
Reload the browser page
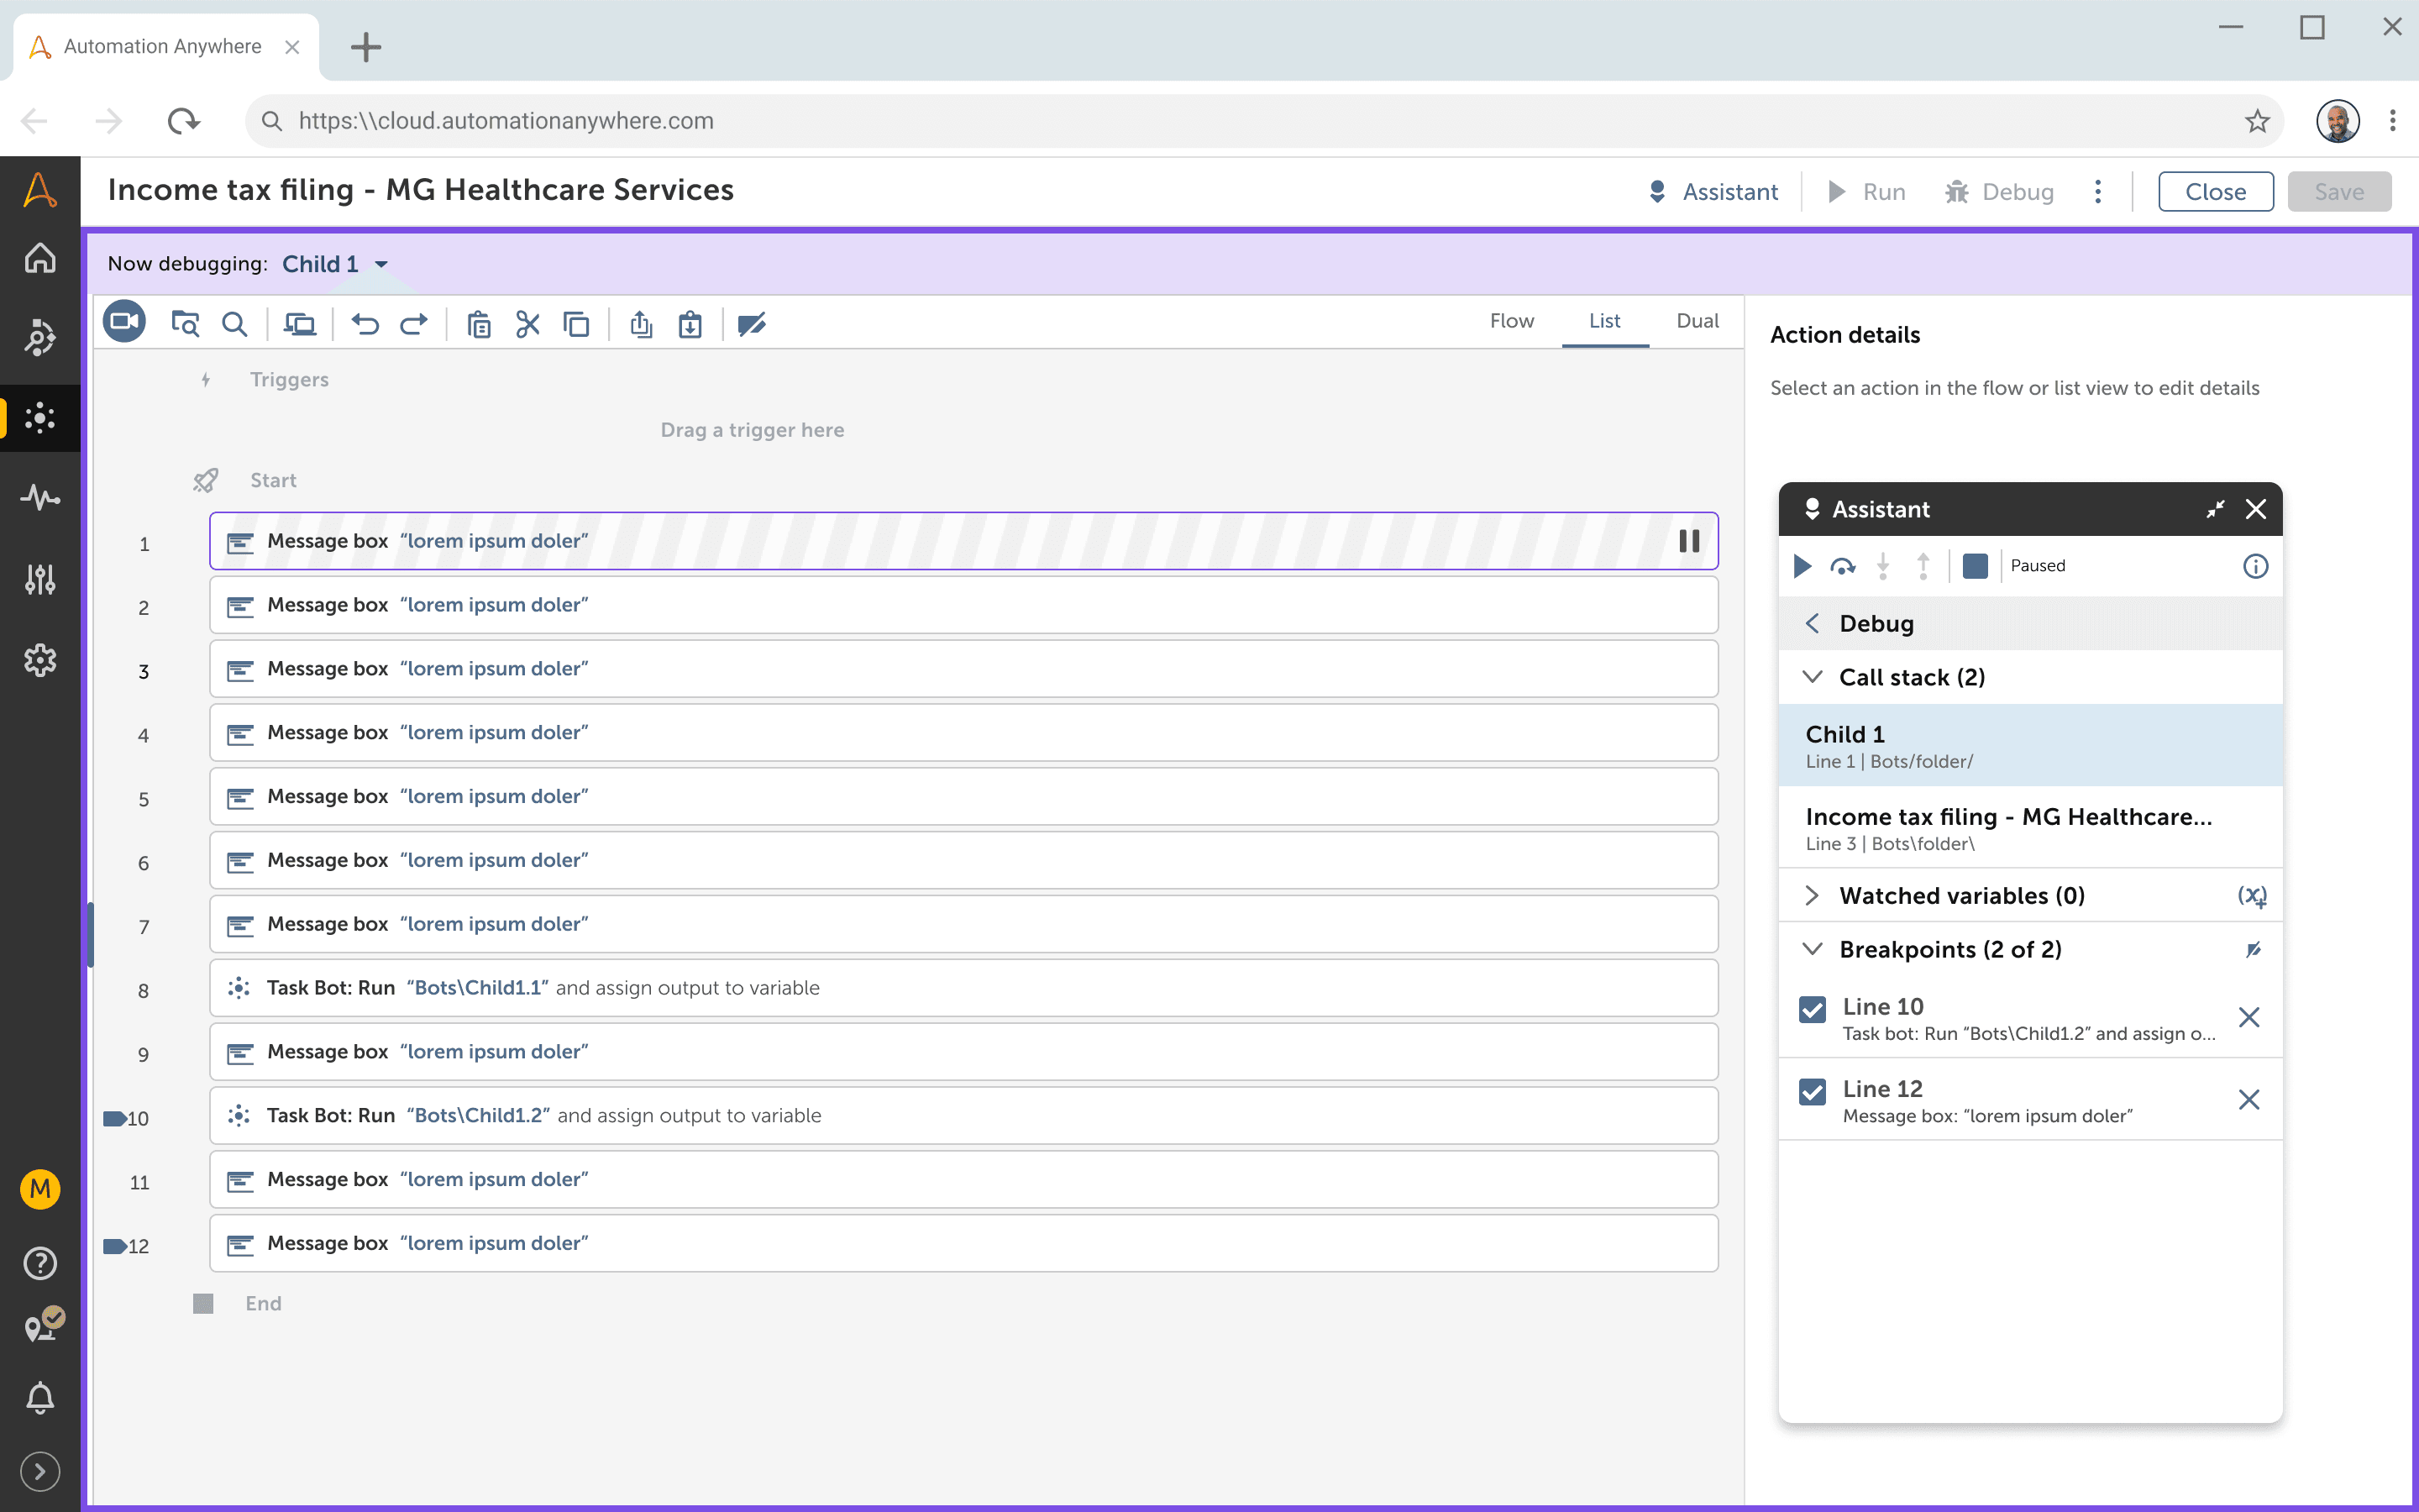click(x=183, y=121)
